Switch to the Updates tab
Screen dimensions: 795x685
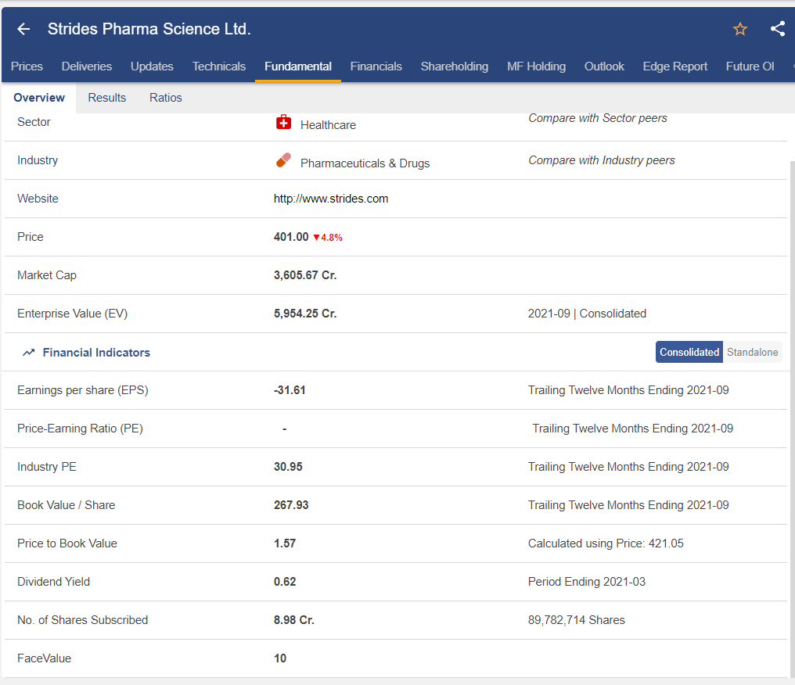(152, 66)
